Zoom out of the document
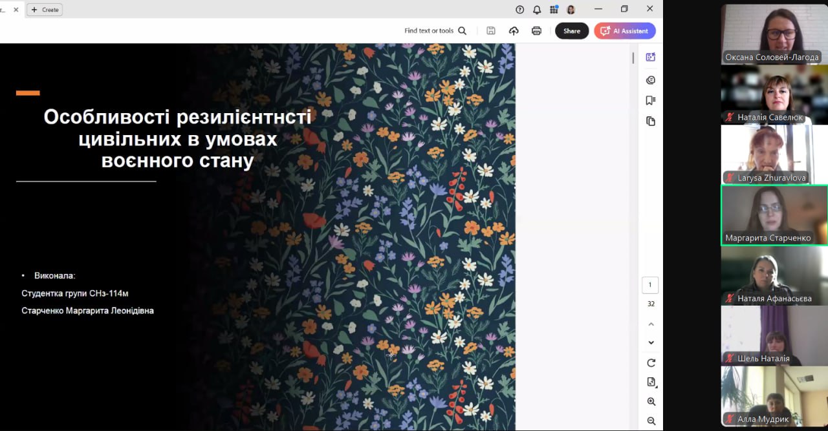828x431 pixels. [x=651, y=421]
